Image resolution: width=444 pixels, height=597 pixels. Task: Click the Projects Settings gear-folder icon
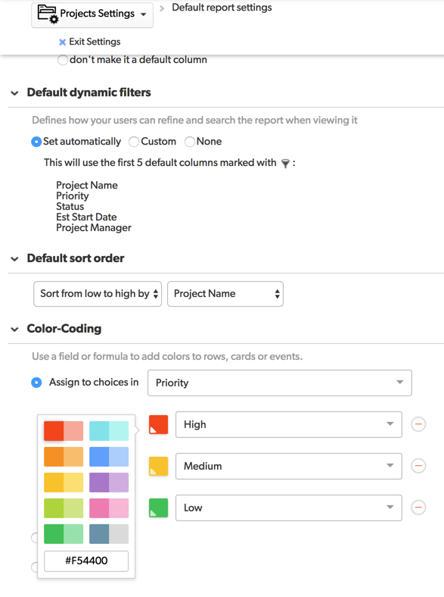[x=48, y=14]
